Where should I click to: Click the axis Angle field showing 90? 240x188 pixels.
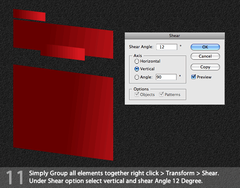[166, 77]
